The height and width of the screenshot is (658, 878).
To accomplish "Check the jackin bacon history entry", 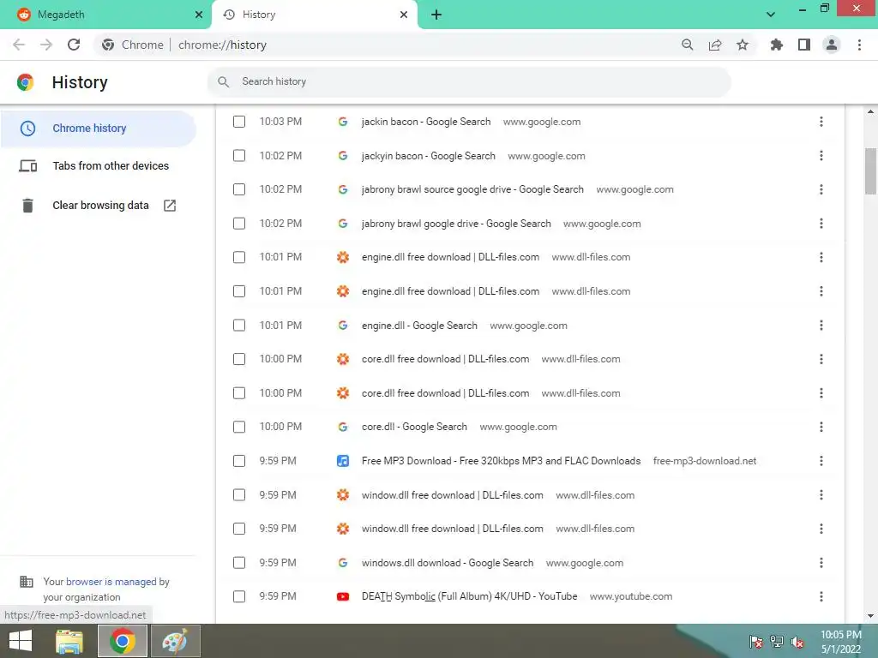I will (x=239, y=122).
